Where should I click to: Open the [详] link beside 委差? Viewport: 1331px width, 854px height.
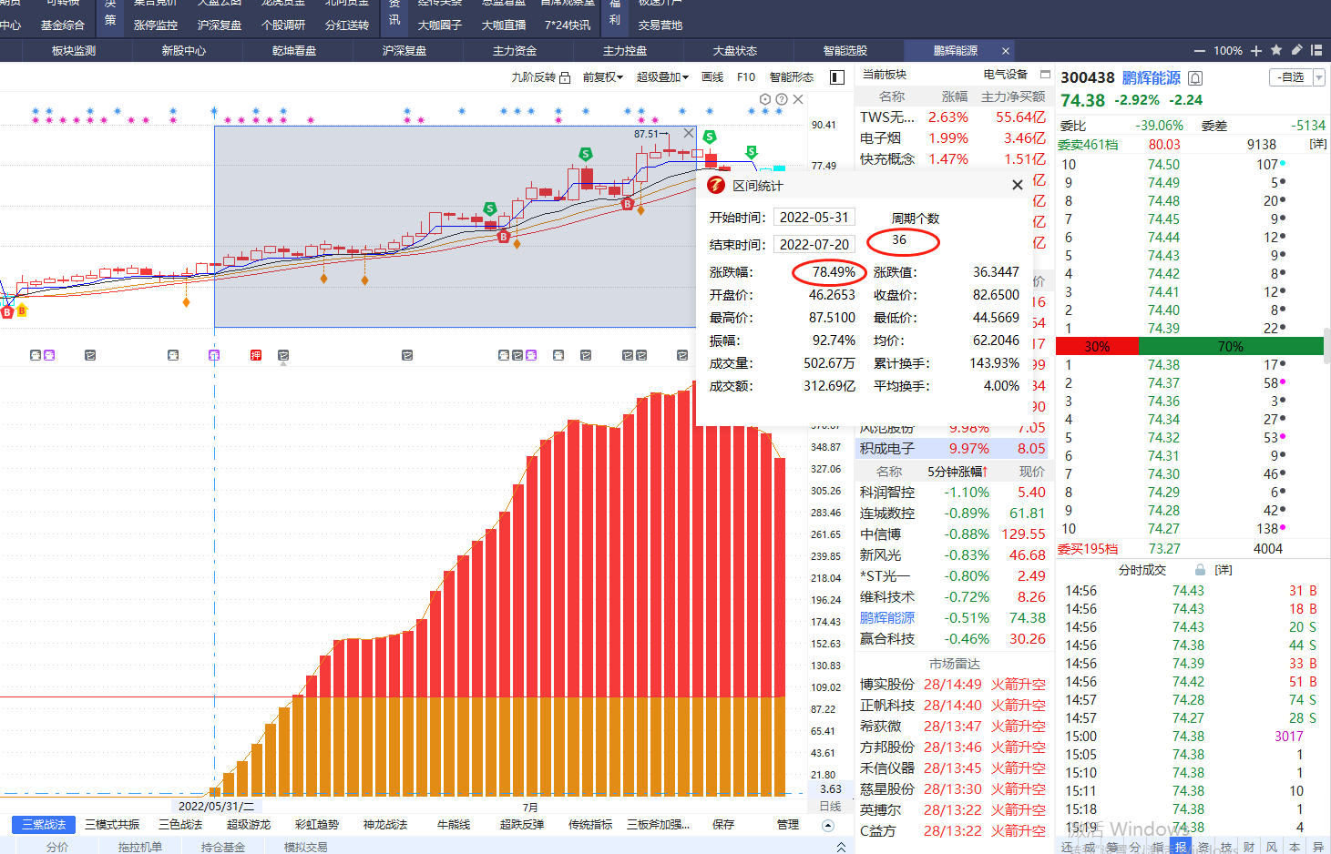pyautogui.click(x=1317, y=145)
